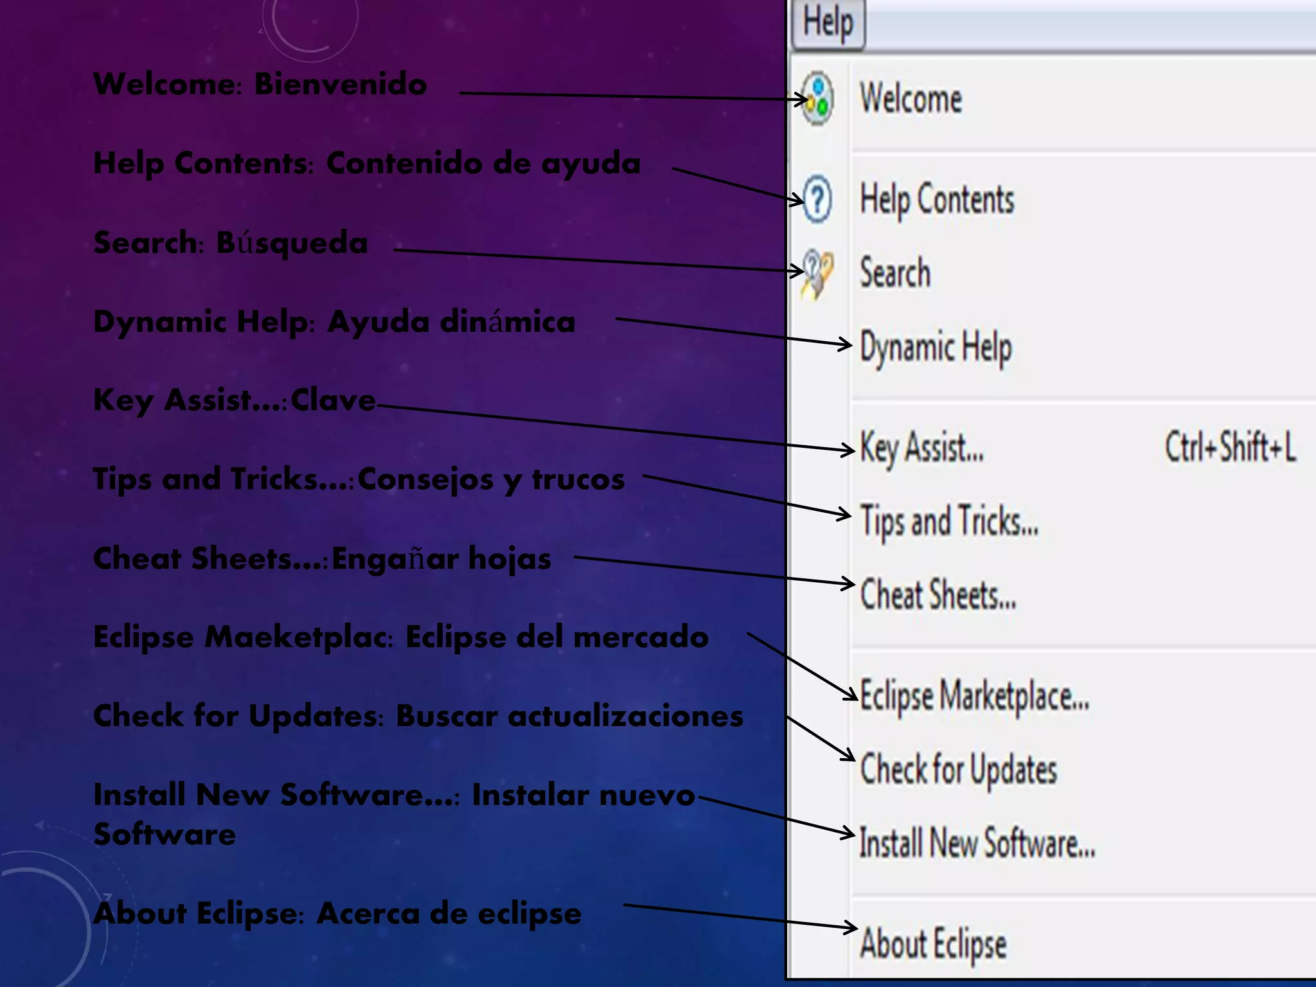Select Check for Updates entry
The width and height of the screenshot is (1316, 987).
coord(959,770)
